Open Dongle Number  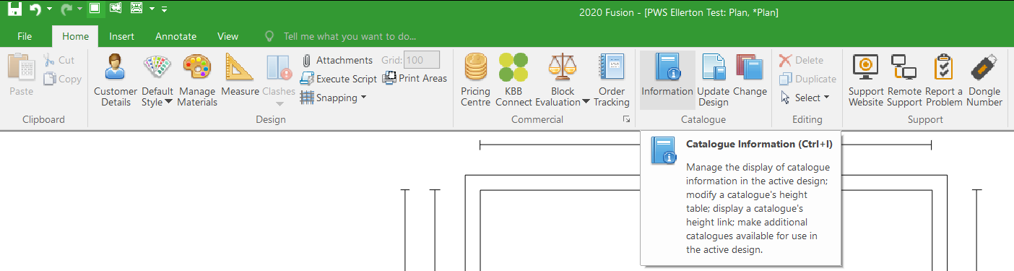tap(984, 80)
